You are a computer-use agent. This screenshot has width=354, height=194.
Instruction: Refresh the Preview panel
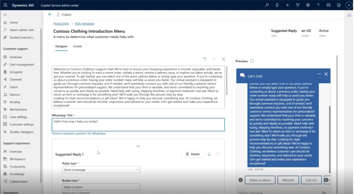tap(252, 61)
